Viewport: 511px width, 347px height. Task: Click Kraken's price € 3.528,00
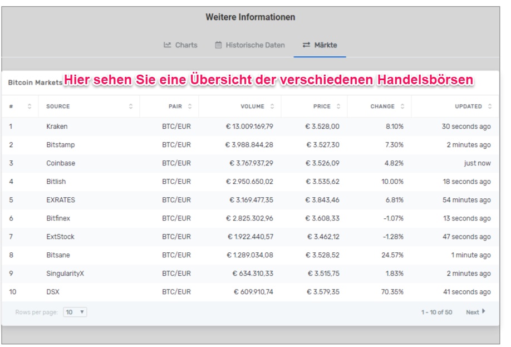coord(322,126)
